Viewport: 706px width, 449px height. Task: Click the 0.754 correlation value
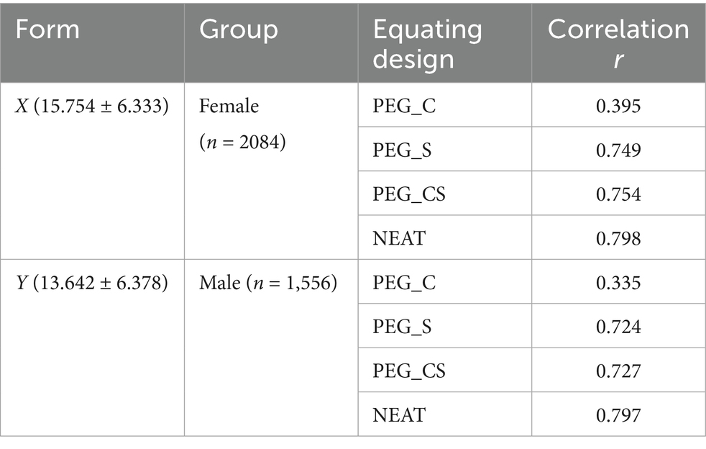pyautogui.click(x=618, y=194)
